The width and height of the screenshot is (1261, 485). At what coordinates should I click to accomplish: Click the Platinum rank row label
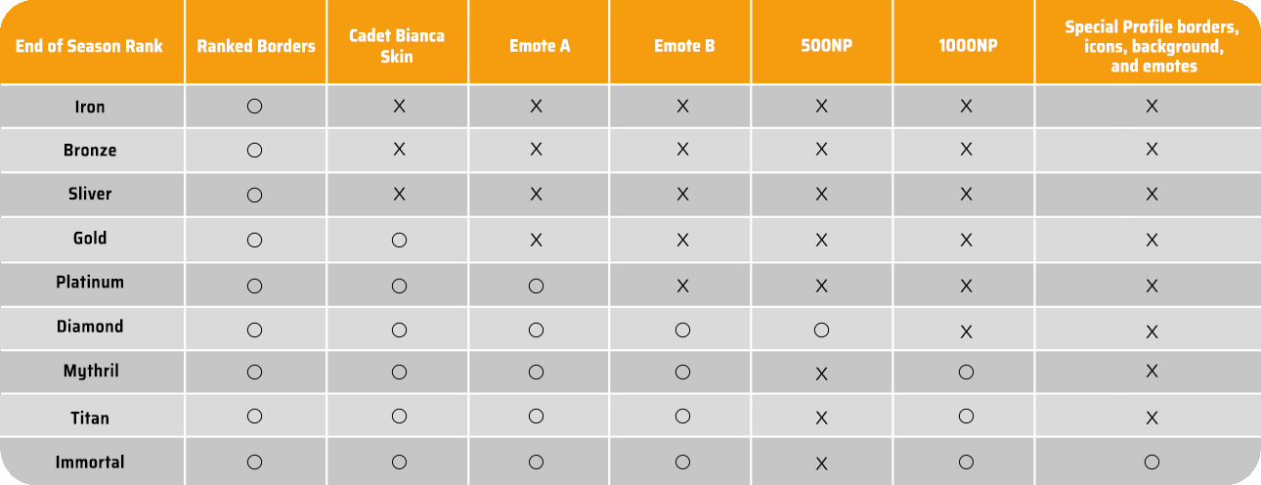pos(90,282)
